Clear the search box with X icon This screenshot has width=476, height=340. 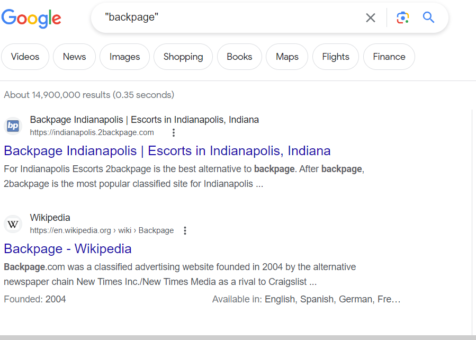tap(370, 17)
